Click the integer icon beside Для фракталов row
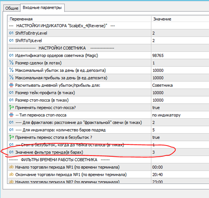The image size is (209, 198). tap(11, 122)
